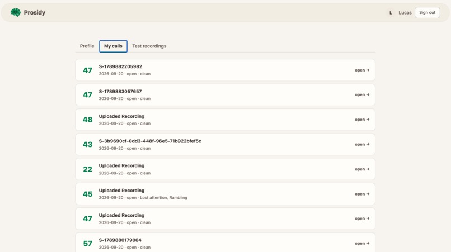
Task: Click the score 47 of S-1789882205982
Action: [x=87, y=70]
